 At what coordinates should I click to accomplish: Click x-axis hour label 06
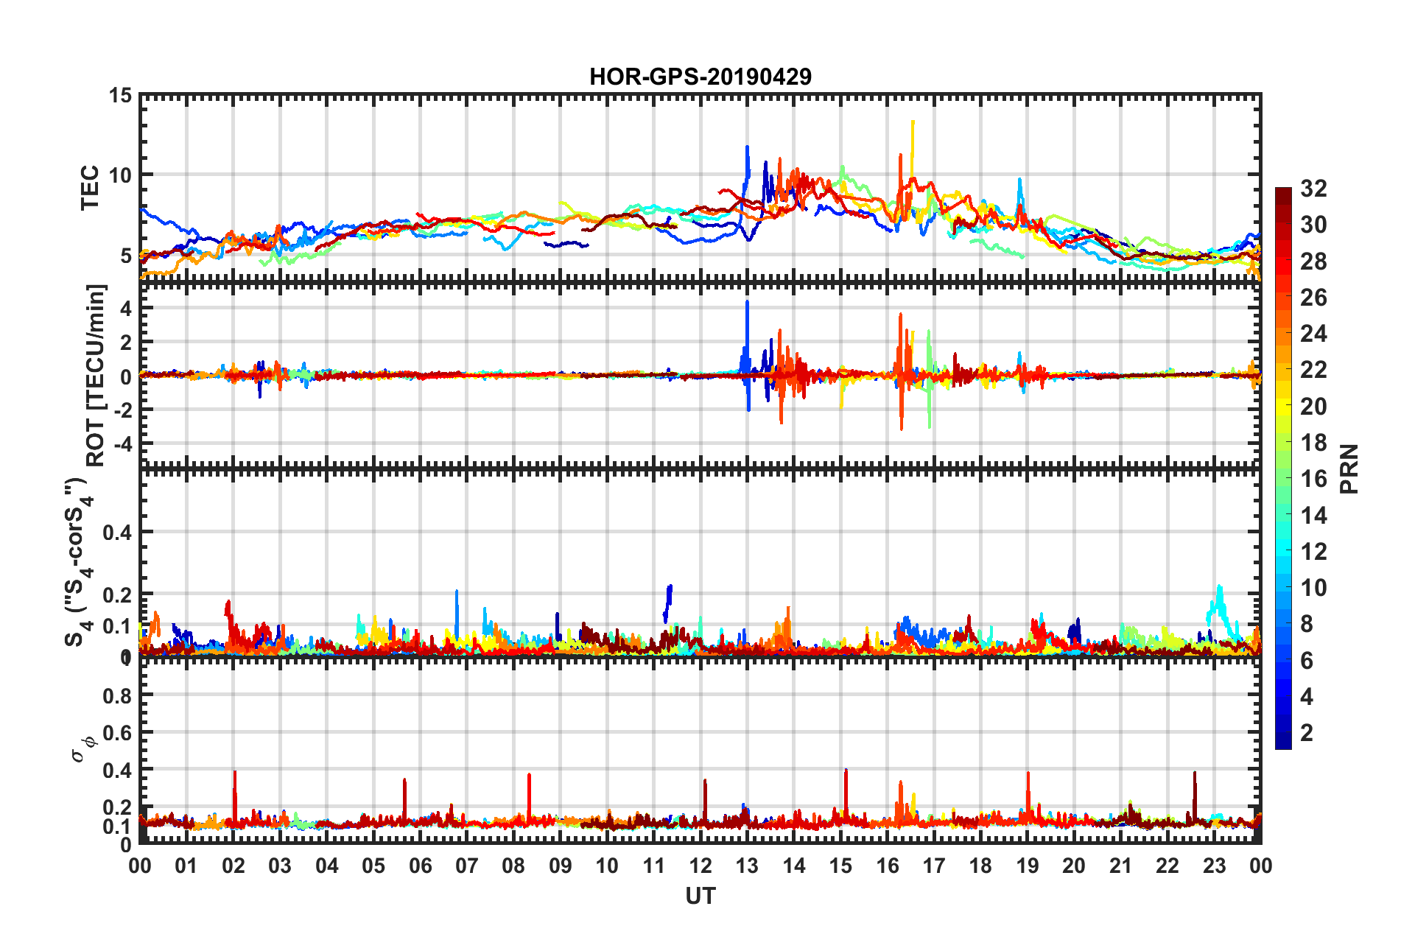click(420, 866)
